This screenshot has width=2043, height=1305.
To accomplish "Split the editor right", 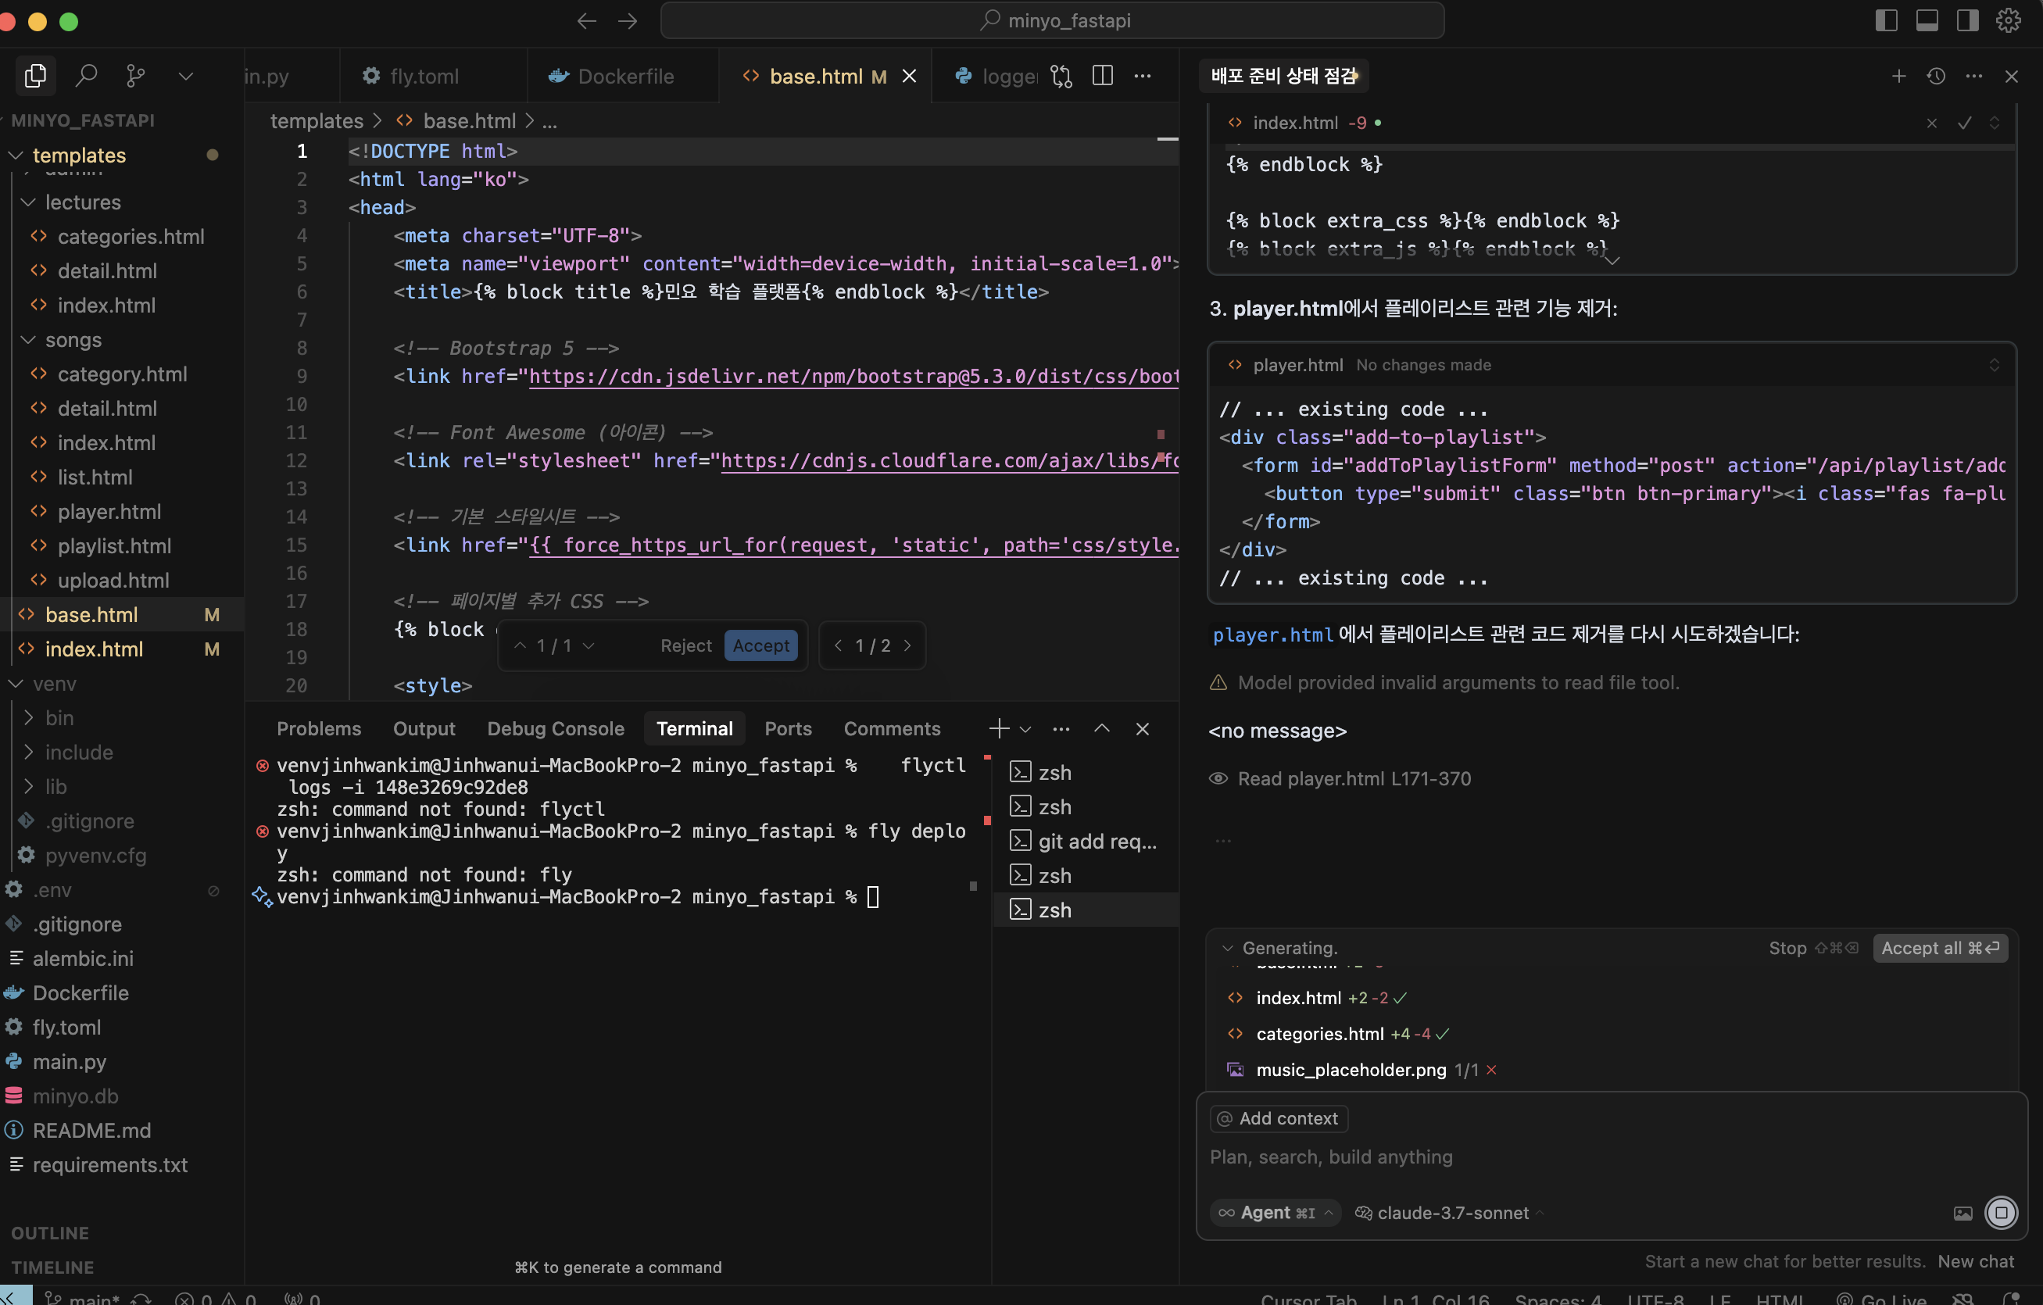I will click(x=1102, y=77).
